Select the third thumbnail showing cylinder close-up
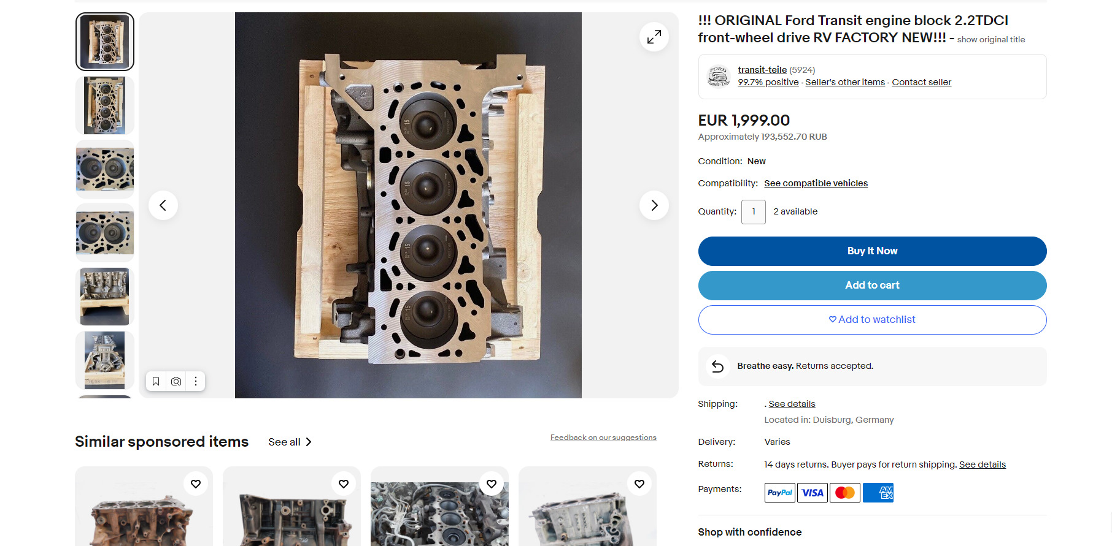Image resolution: width=1112 pixels, height=546 pixels. coord(105,169)
